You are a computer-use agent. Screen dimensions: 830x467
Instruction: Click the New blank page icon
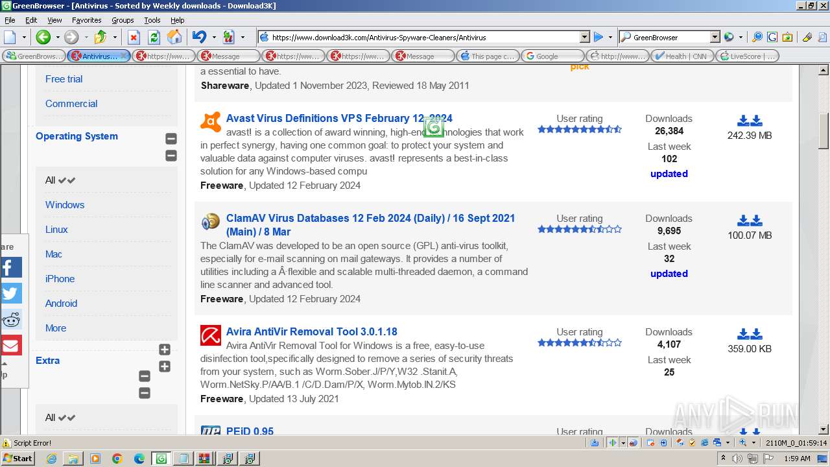pos(10,37)
